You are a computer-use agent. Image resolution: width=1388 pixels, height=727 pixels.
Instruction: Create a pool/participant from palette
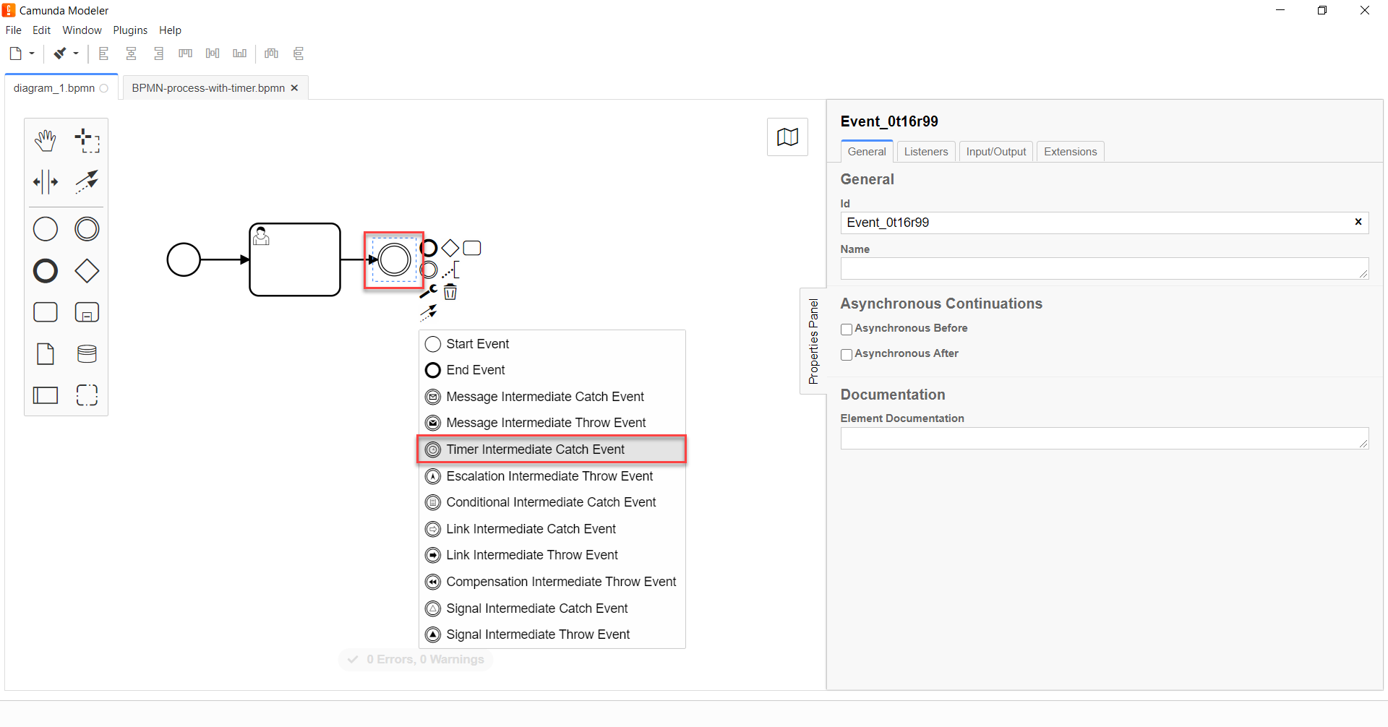[x=46, y=395]
